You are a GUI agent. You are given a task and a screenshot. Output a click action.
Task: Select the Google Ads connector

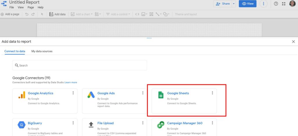114,101
